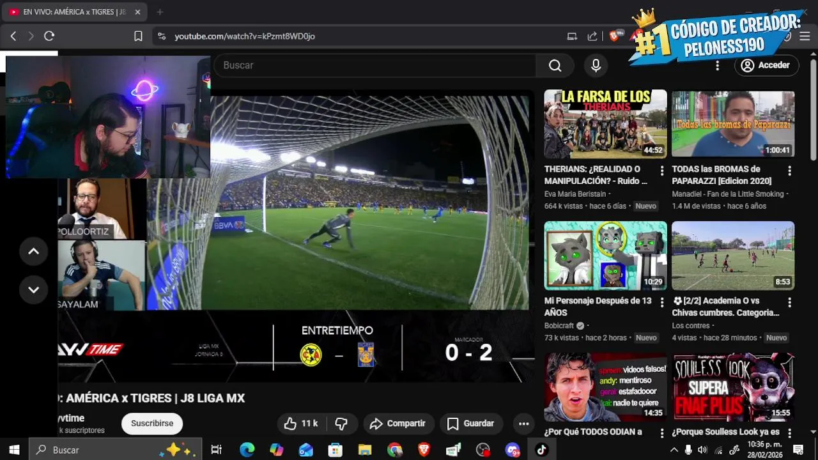
Task: Show hidden tray icons chevron
Action: (x=674, y=450)
